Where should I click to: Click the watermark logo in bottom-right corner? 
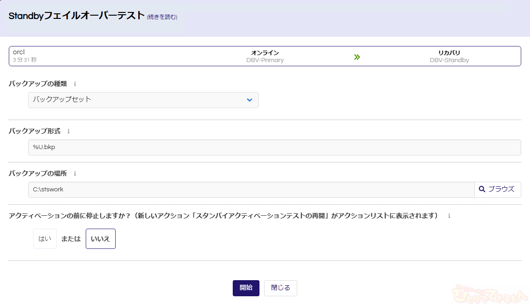(x=489, y=292)
